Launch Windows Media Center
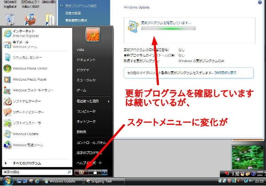 (30, 68)
